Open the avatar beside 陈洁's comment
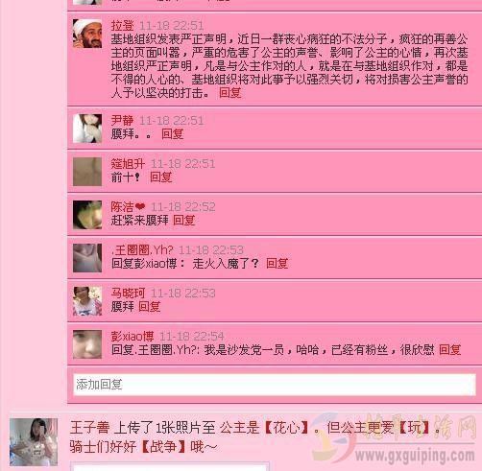This screenshot has height=471, width=482. tap(87, 215)
